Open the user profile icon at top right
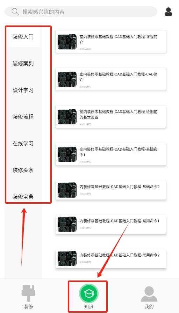Screen dimensions: 179x313 pos(168,12)
